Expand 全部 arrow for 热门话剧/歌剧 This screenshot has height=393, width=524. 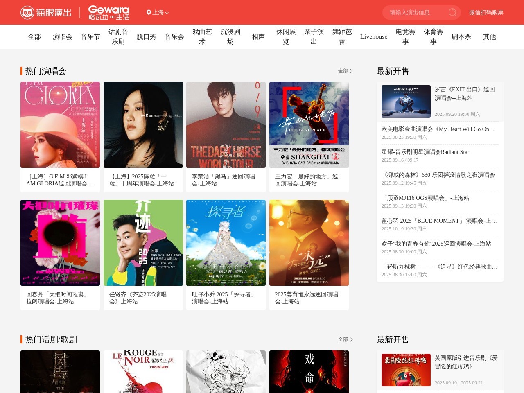(x=351, y=339)
